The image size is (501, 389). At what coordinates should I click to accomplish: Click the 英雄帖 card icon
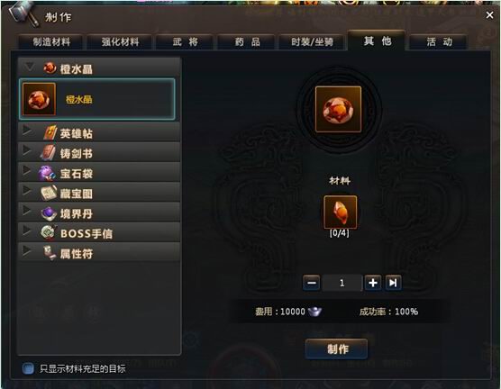point(50,133)
